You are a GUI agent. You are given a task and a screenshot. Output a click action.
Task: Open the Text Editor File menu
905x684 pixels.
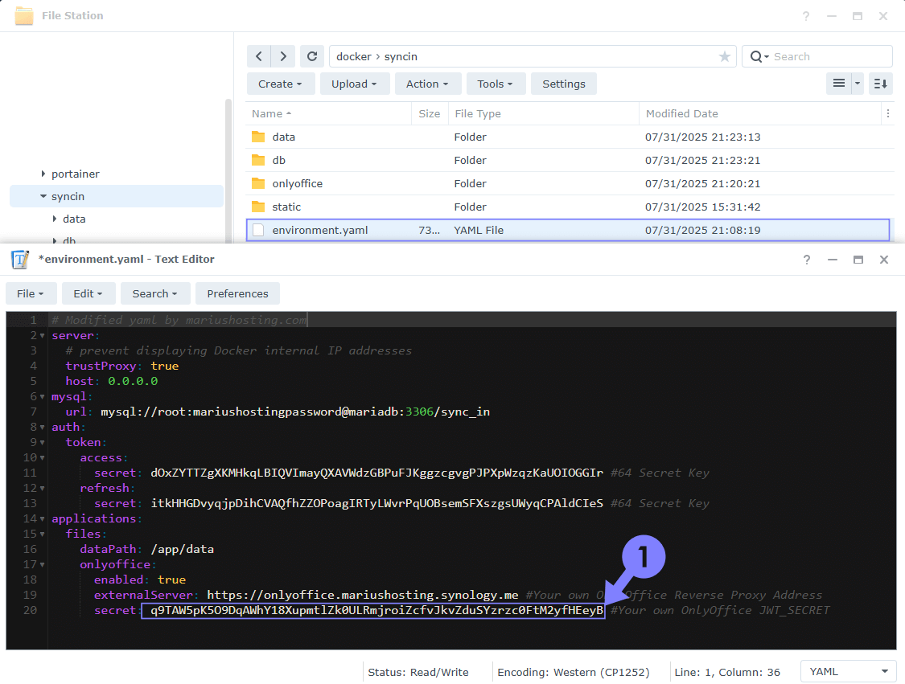pyautogui.click(x=31, y=293)
